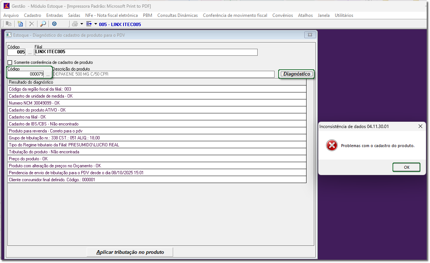Open the Entradas menu

point(54,15)
